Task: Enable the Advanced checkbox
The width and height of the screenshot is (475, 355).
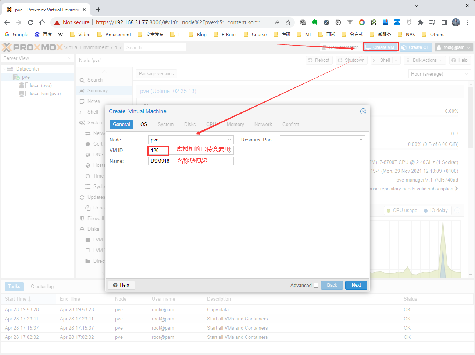Action: pyautogui.click(x=316, y=285)
